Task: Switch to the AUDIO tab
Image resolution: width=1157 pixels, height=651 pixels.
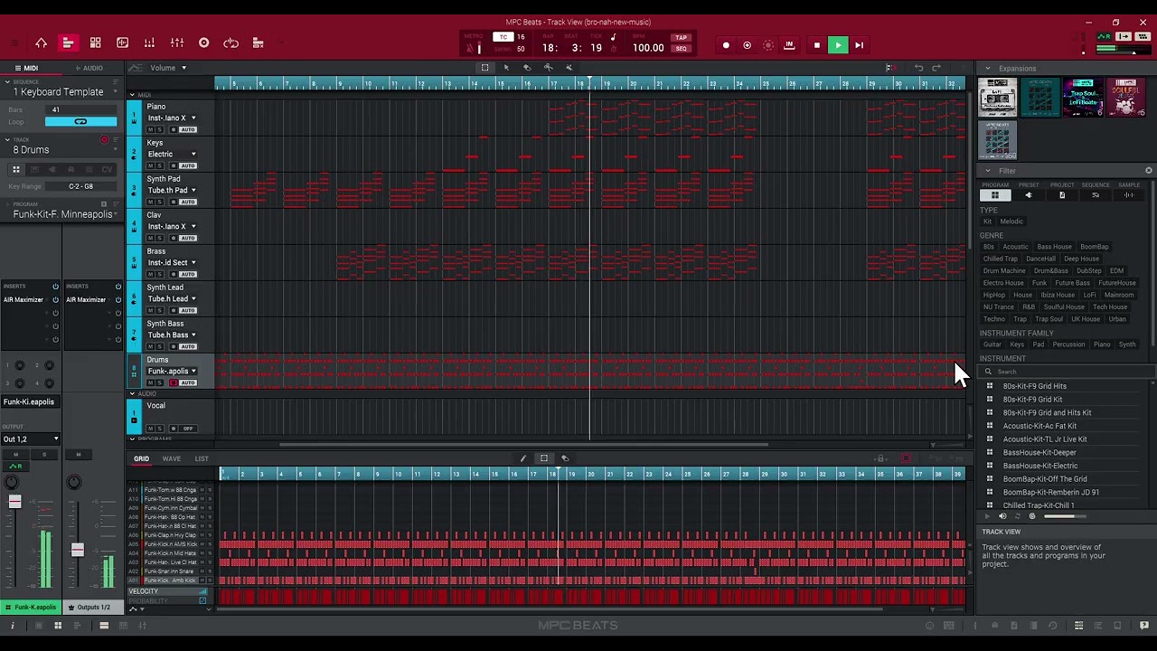Action: coord(89,68)
